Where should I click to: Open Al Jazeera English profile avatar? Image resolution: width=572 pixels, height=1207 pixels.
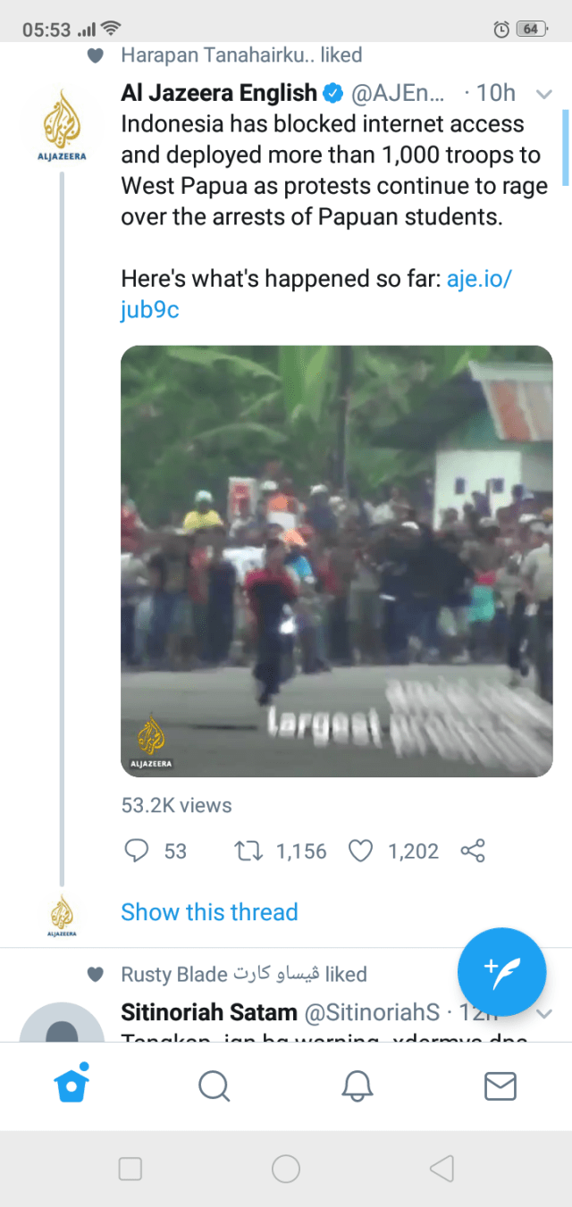(x=62, y=123)
